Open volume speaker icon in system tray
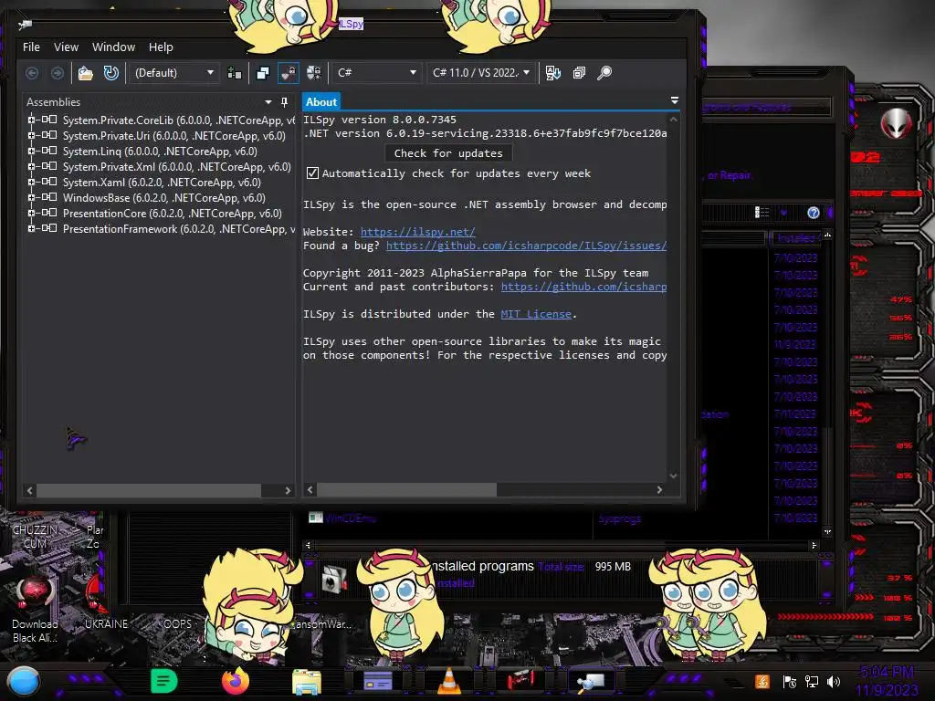This screenshot has height=701, width=935. (834, 682)
